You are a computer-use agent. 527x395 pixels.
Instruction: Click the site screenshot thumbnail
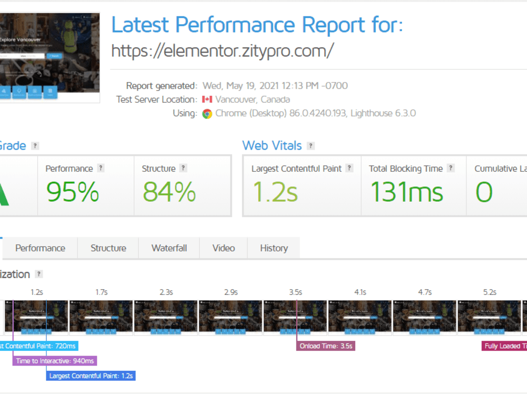[50, 57]
